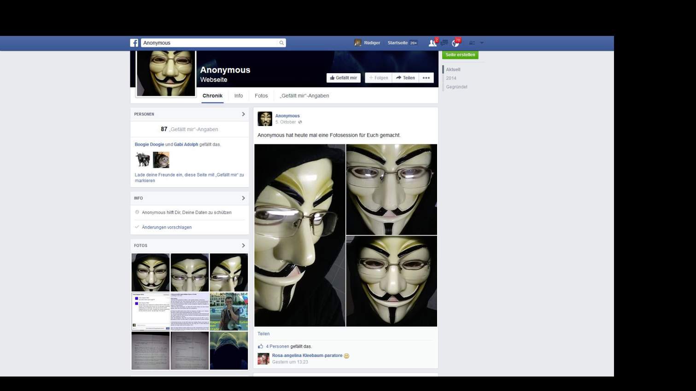Open Gabi Adolph's profile link
Screen dimensions: 696x391
(186, 144)
